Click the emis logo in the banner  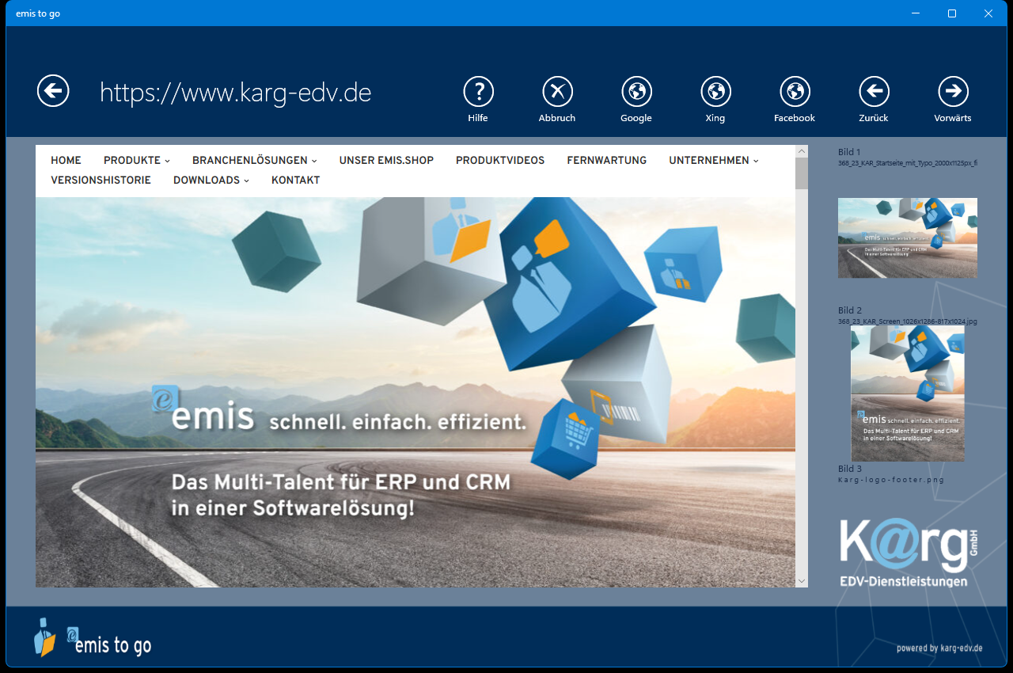203,409
